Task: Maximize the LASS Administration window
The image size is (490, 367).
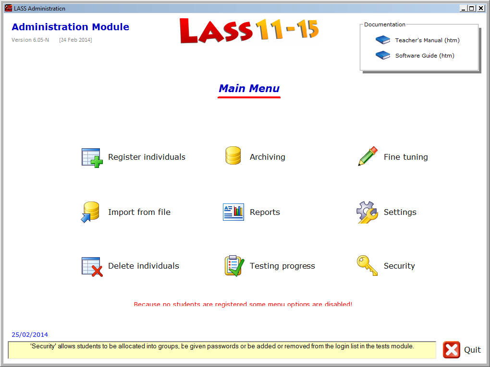Action: click(472, 9)
